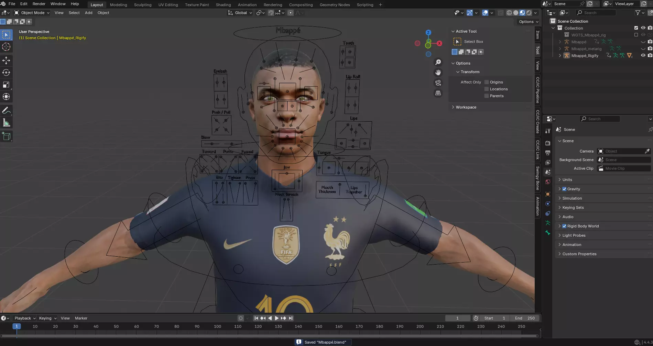Open the Tool properties tab icon
This screenshot has width=653, height=346.
pyautogui.click(x=548, y=131)
